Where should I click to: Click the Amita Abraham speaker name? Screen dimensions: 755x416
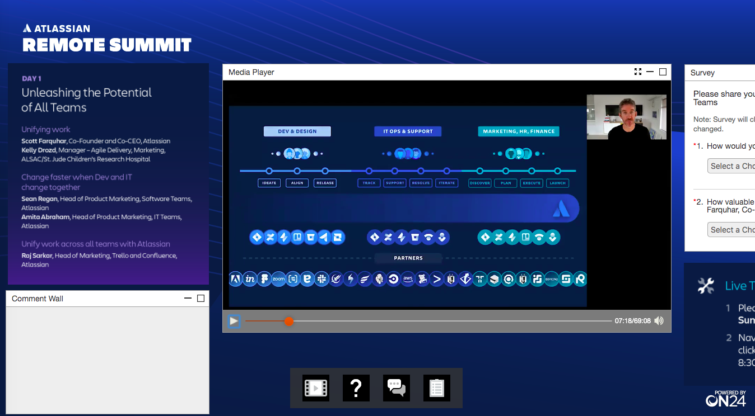[x=45, y=217]
